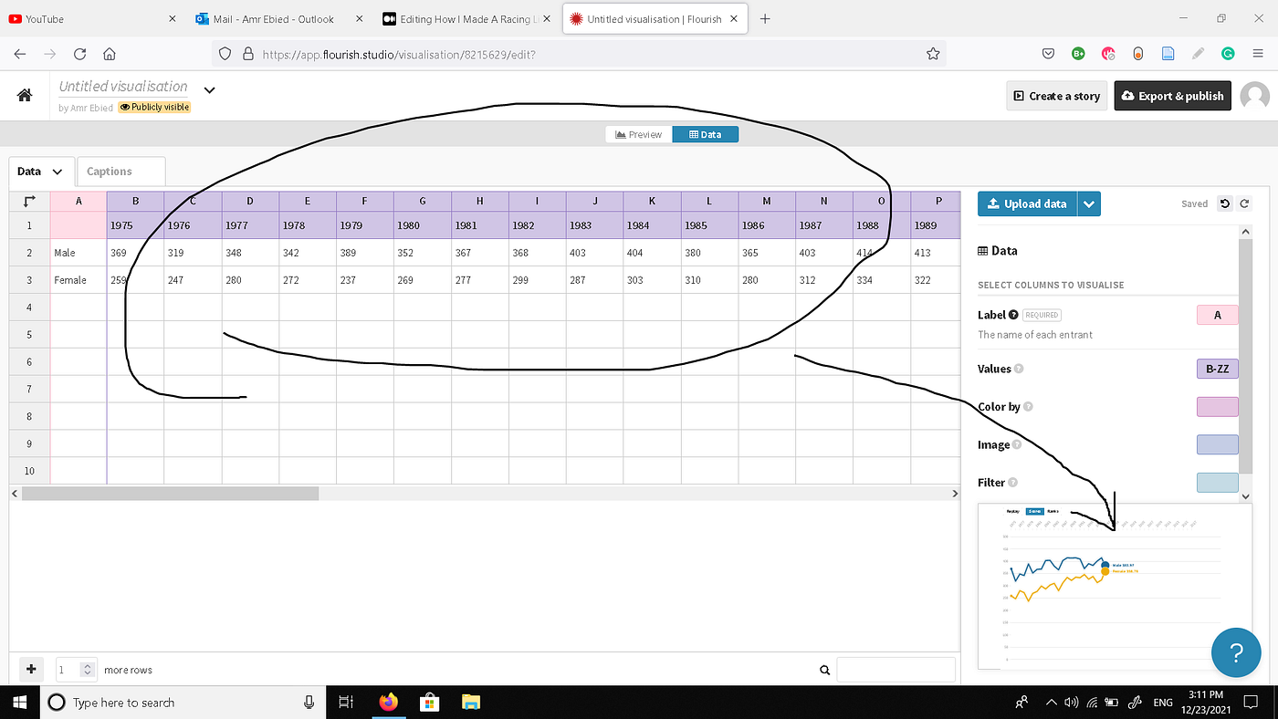Toggle the Publicly visible badge
This screenshot has height=719, width=1278.
pyautogui.click(x=154, y=107)
